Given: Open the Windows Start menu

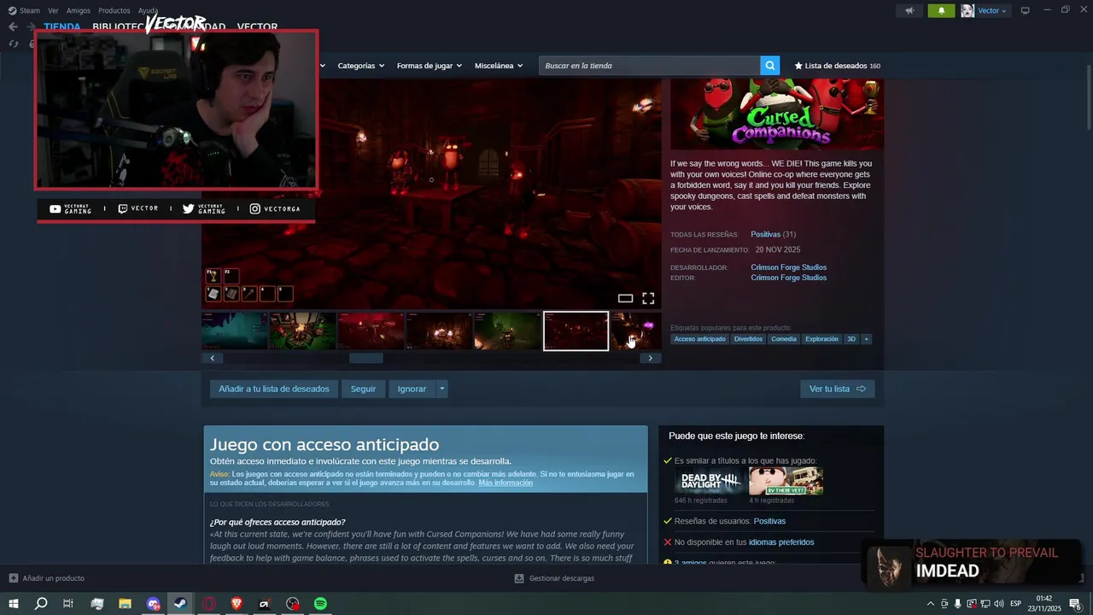Looking at the screenshot, I should click(13, 604).
